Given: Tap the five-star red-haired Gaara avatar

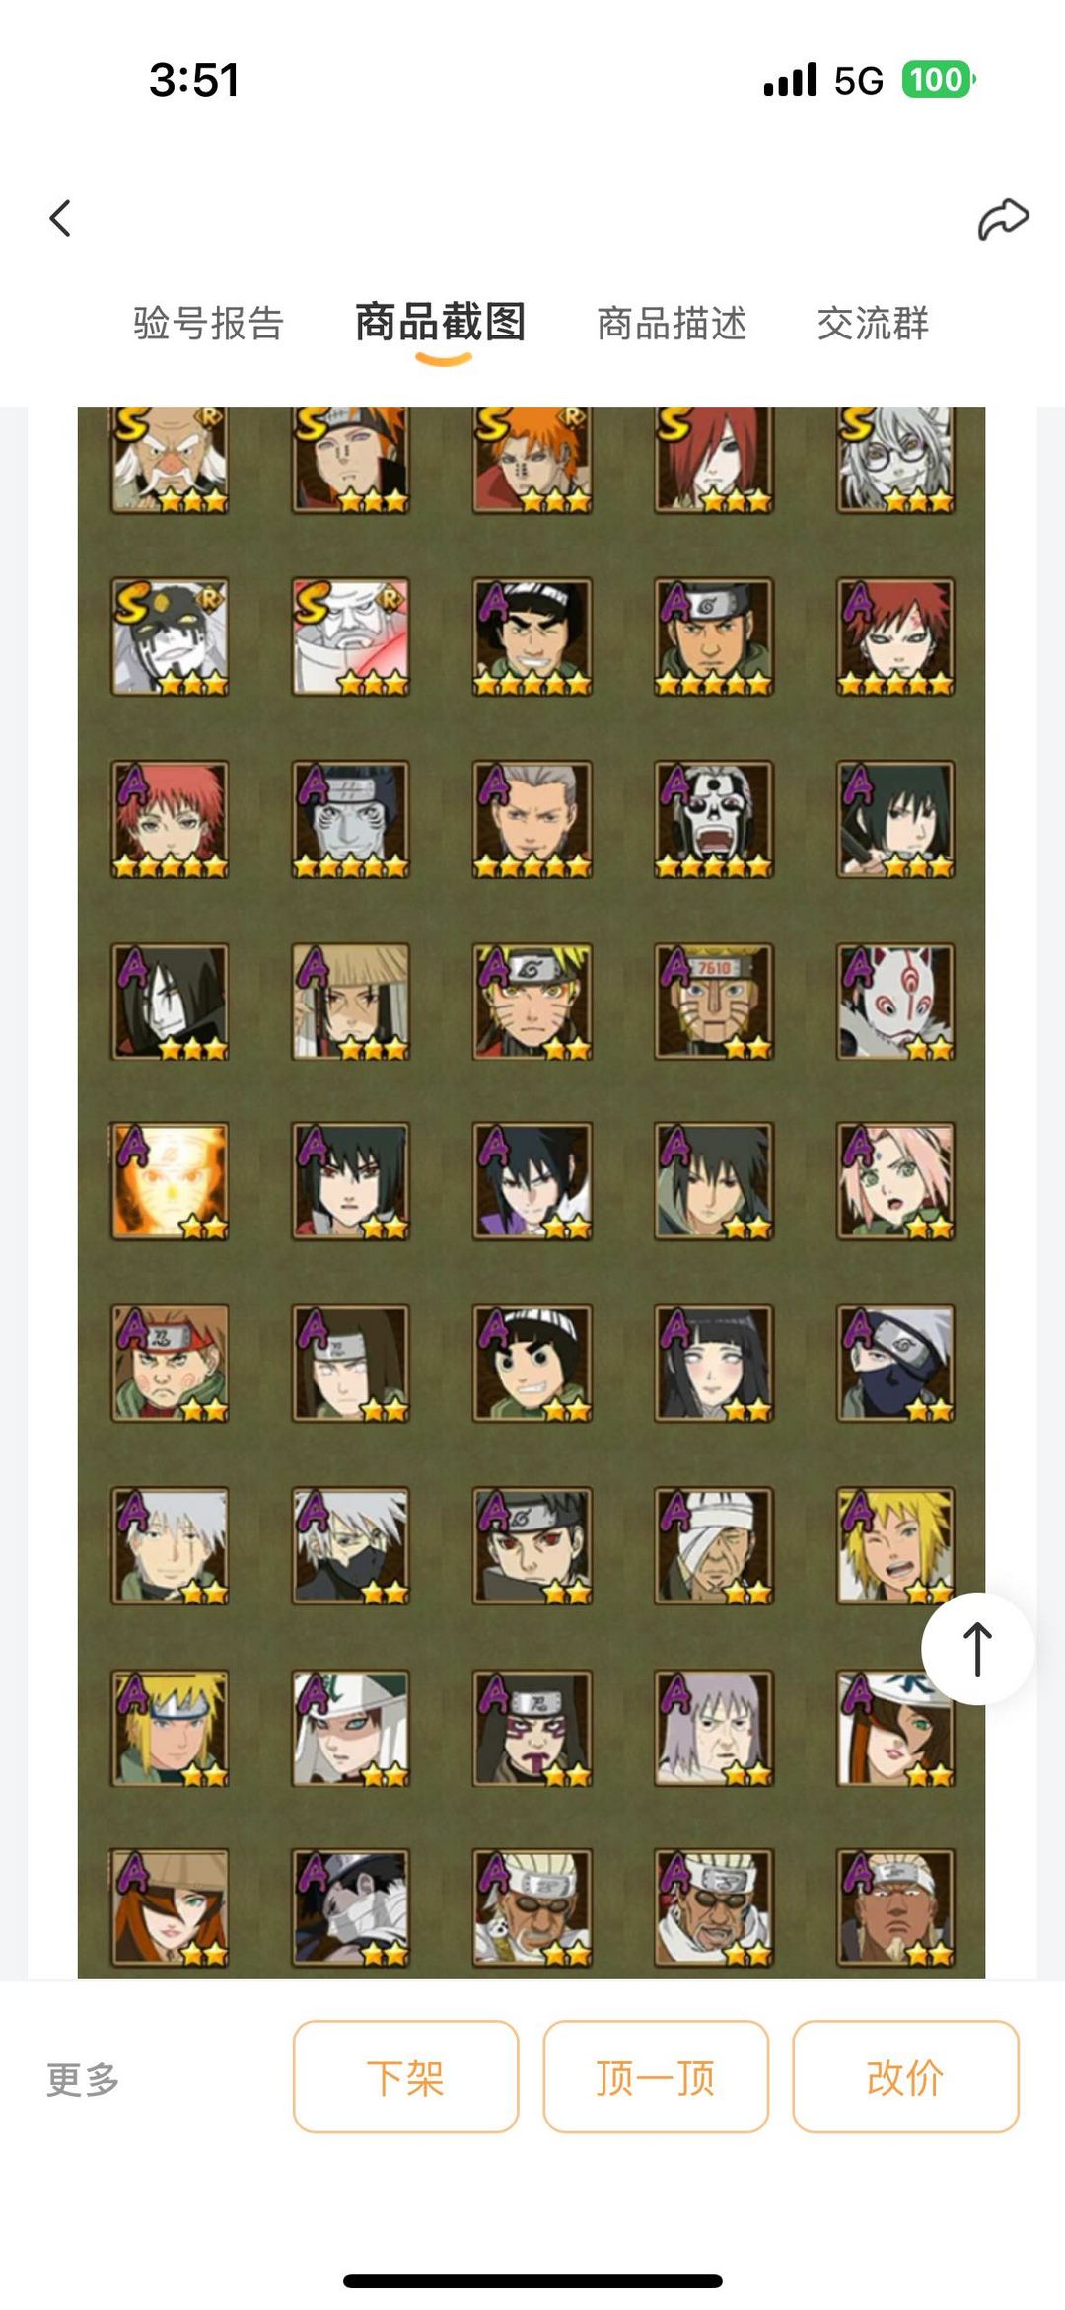Looking at the screenshot, I should point(895,637).
